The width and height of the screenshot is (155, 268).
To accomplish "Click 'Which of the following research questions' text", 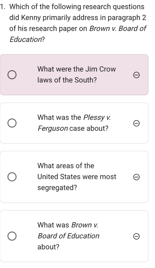I will click(77, 7).
